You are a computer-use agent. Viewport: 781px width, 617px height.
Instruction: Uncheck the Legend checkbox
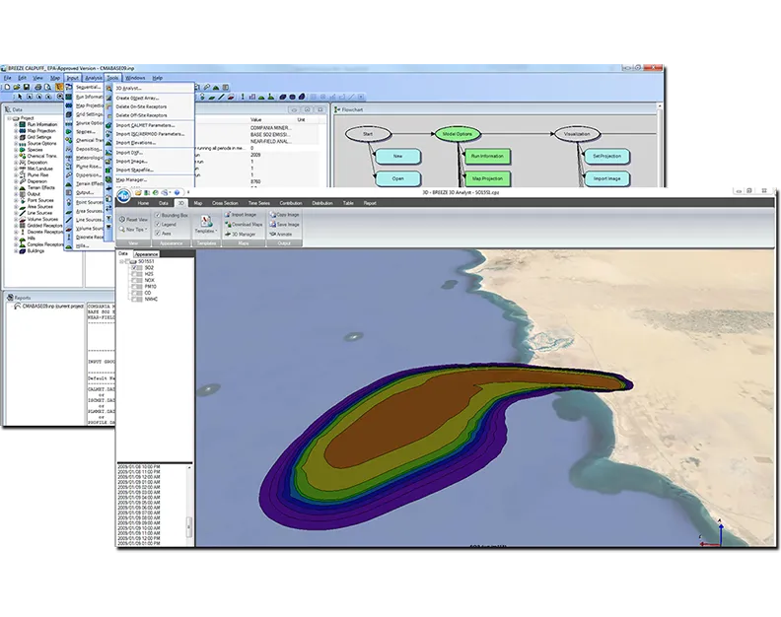coord(157,224)
